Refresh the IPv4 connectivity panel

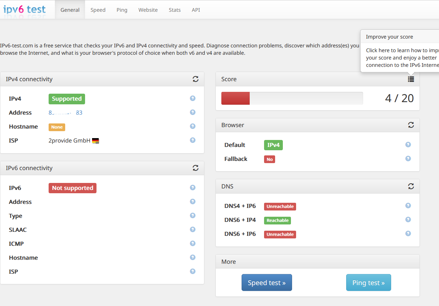(196, 79)
